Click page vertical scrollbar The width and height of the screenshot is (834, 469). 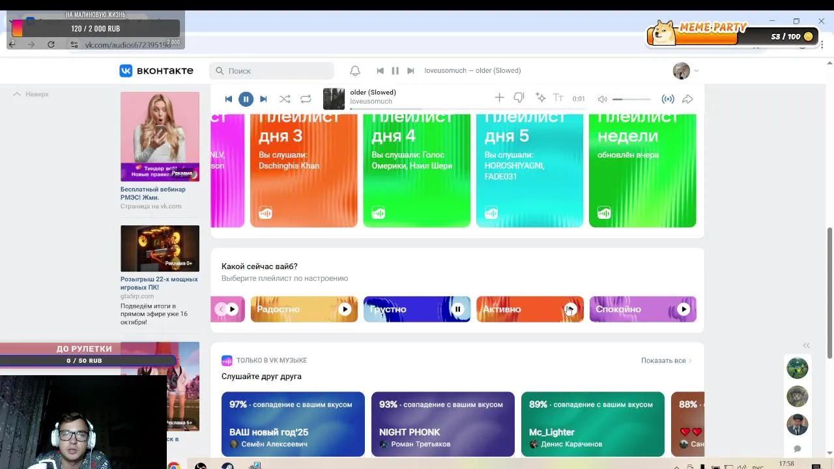pos(829,292)
